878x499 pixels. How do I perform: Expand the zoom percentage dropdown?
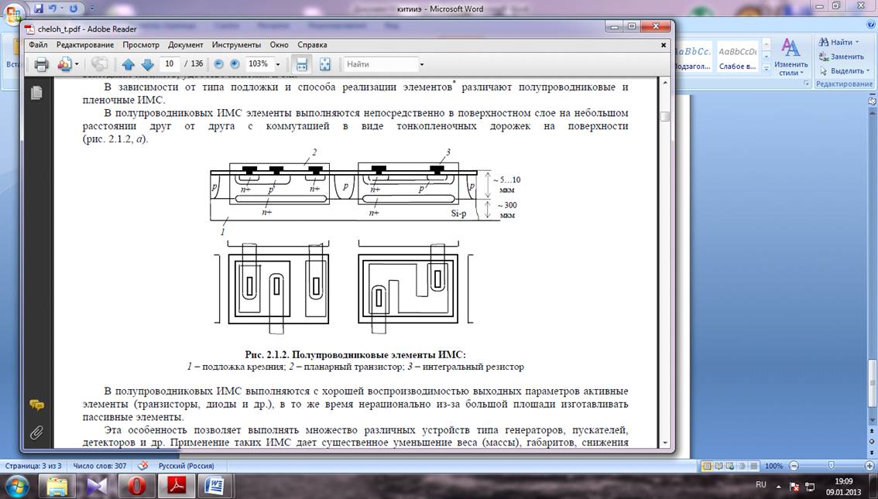[278, 64]
